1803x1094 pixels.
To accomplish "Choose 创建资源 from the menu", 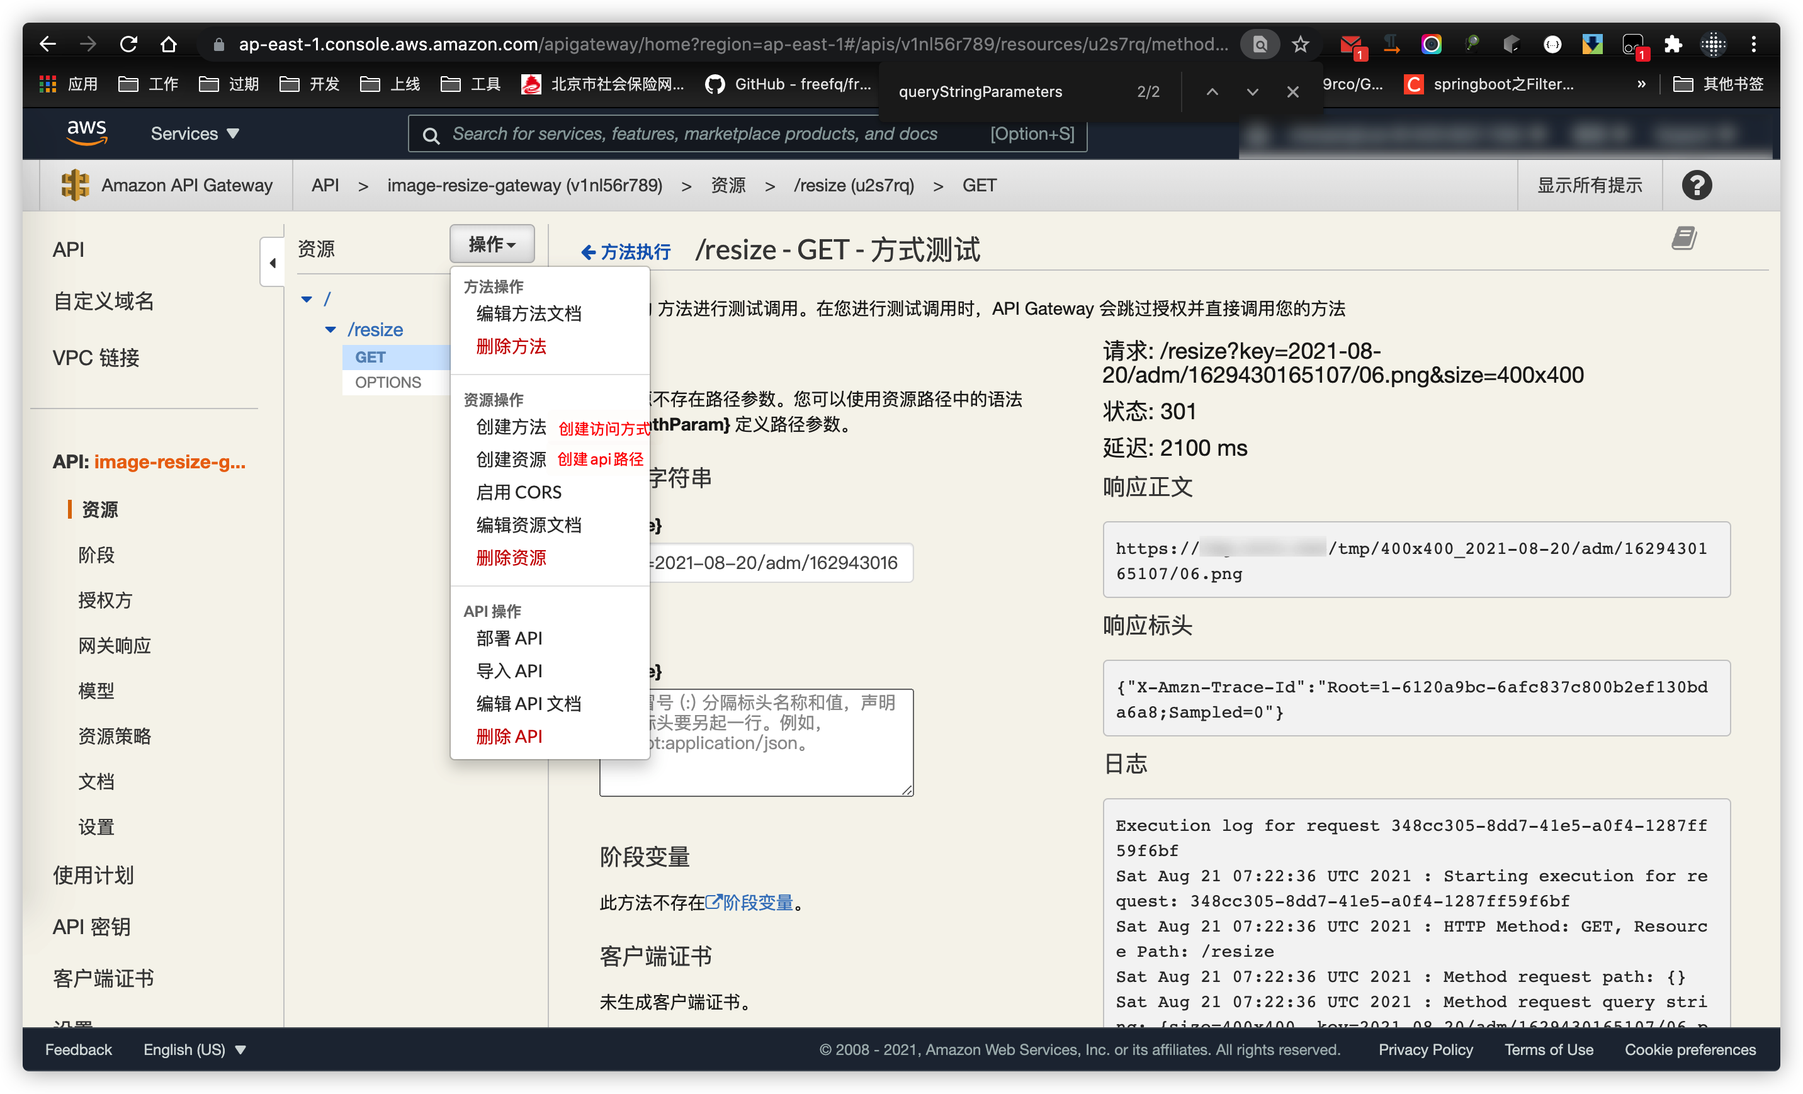I will 511,460.
